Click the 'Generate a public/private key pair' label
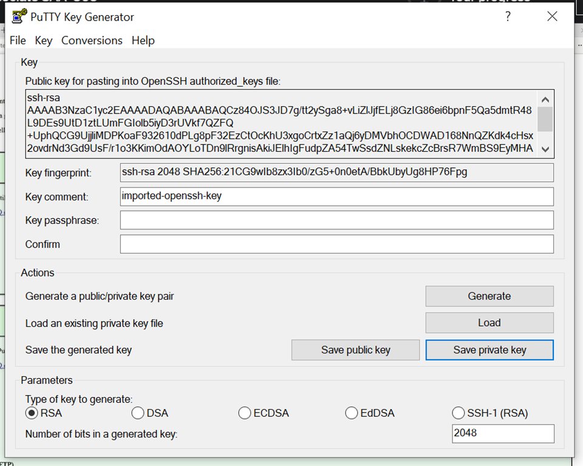 (100, 297)
